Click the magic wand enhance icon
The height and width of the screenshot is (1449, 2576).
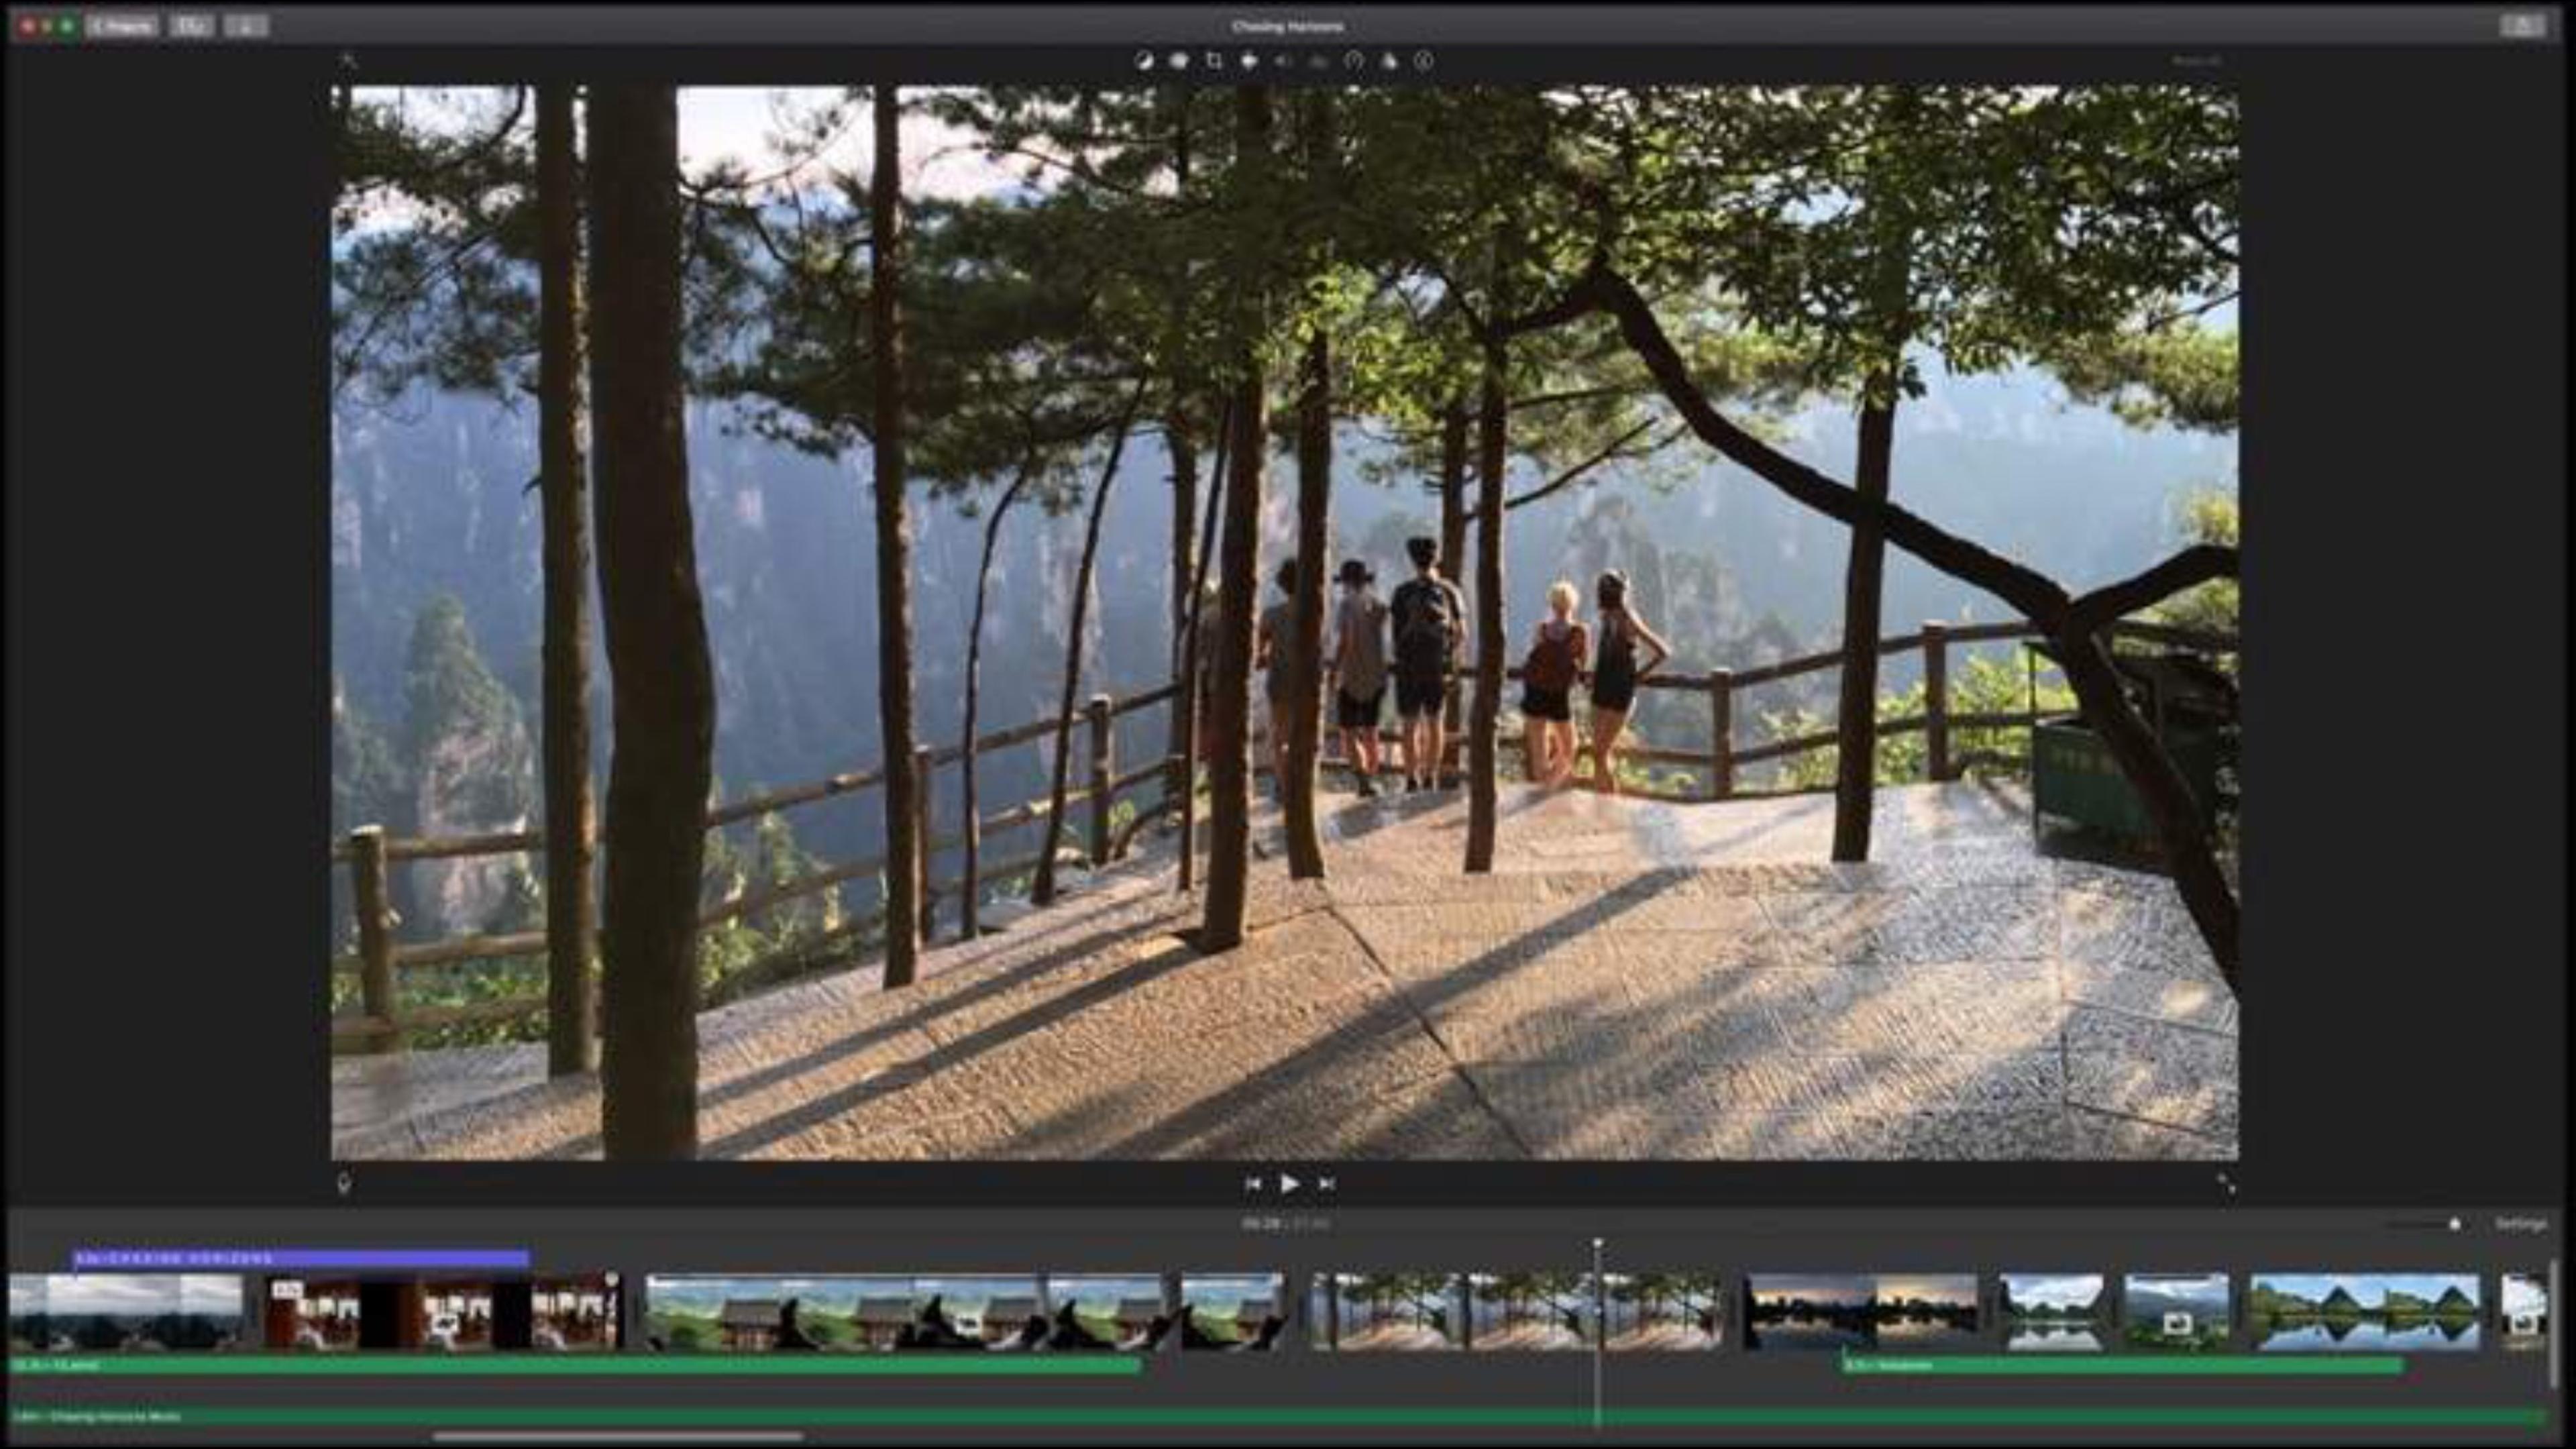click(x=347, y=61)
